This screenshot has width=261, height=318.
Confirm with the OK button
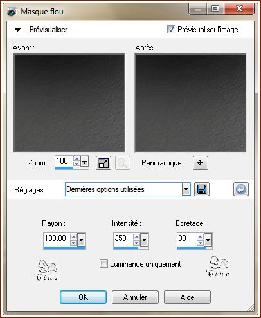click(x=83, y=297)
